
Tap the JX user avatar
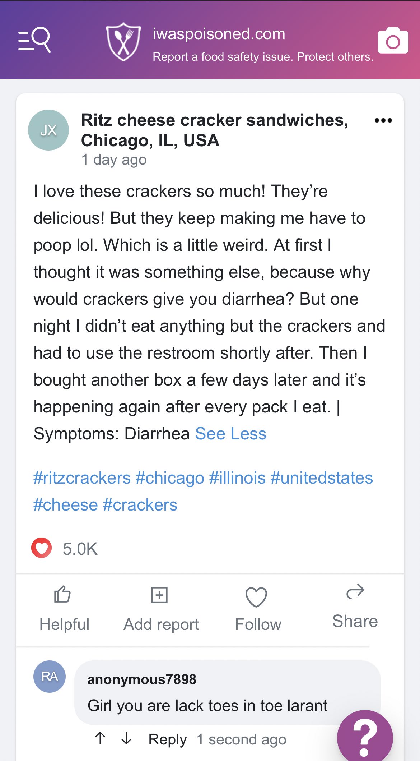tap(48, 130)
